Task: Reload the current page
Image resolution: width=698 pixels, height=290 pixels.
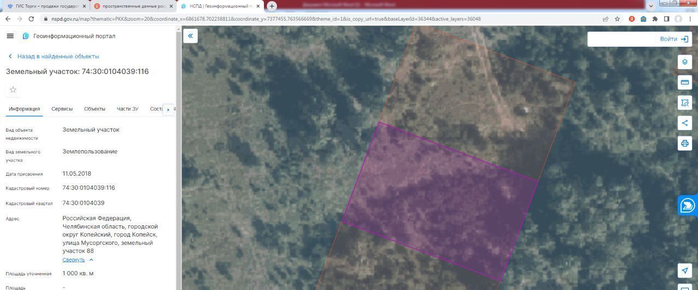Action: pos(31,18)
